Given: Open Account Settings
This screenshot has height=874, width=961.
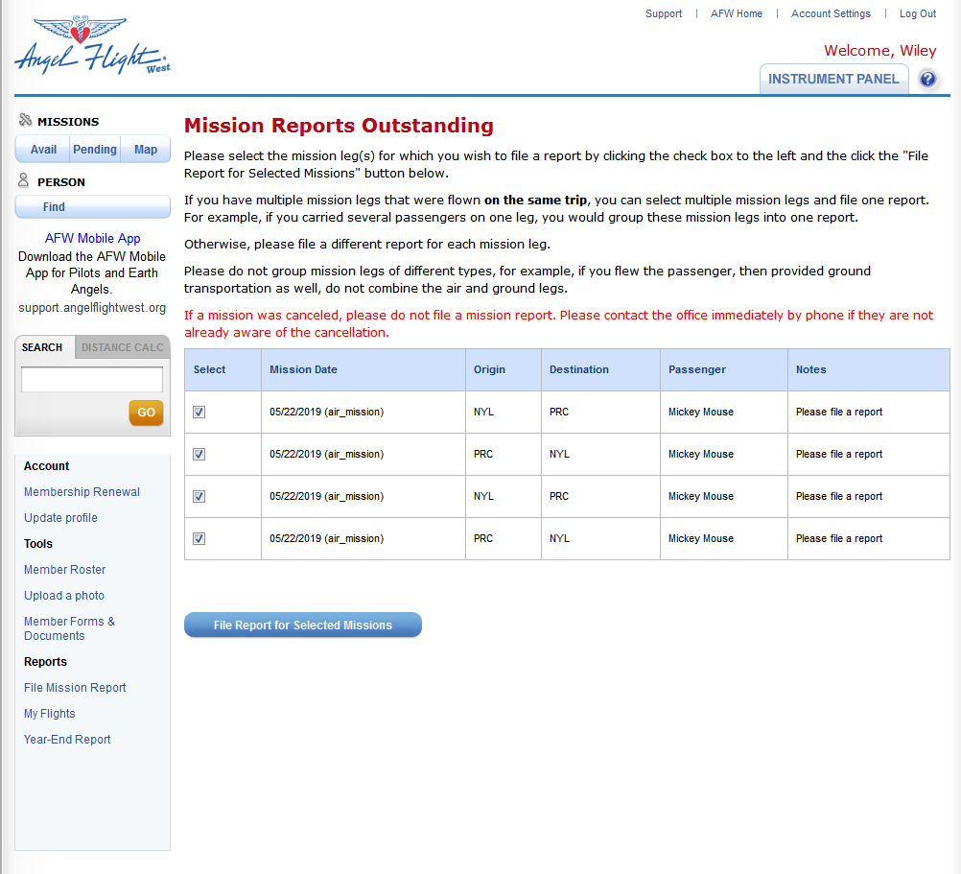Looking at the screenshot, I should (x=831, y=13).
